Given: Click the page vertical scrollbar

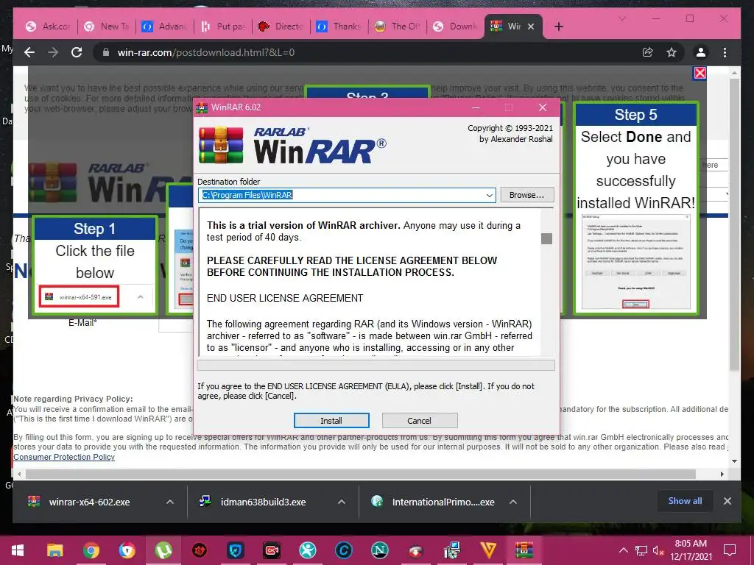Looking at the screenshot, I should 734,226.
